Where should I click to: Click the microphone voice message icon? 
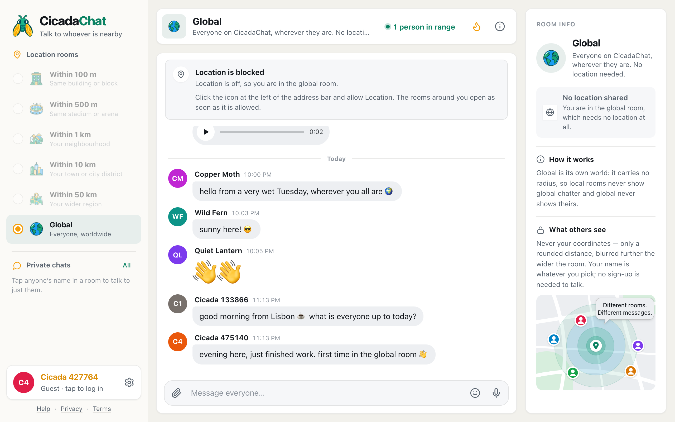[496, 393]
